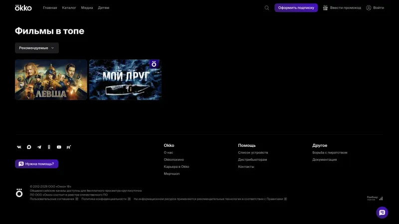
Task: Open the Борьба с пиратством link
Action: point(330,153)
